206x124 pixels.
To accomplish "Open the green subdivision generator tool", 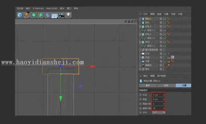I will tap(34, 15).
